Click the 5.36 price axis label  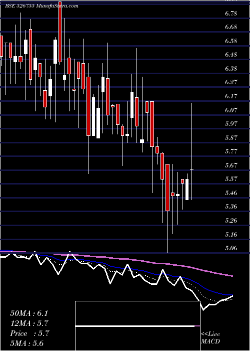[231, 207]
